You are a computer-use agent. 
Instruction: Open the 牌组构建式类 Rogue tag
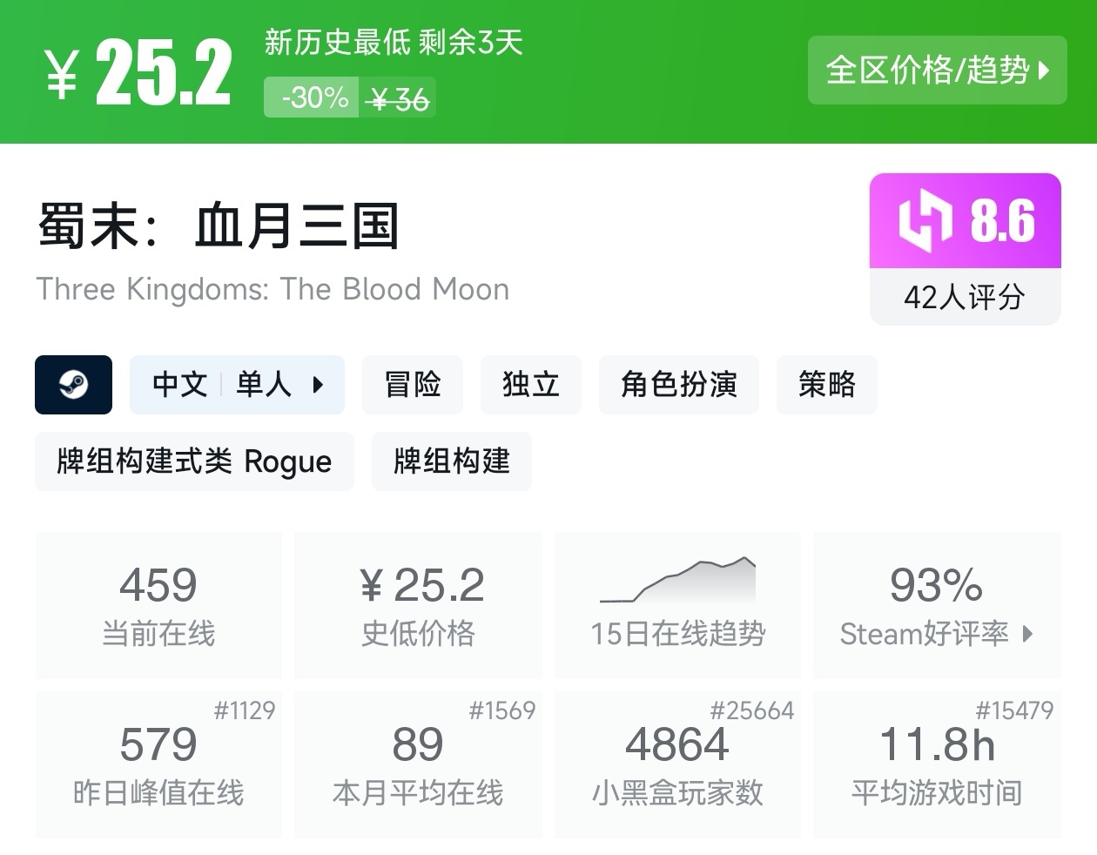[x=194, y=461]
